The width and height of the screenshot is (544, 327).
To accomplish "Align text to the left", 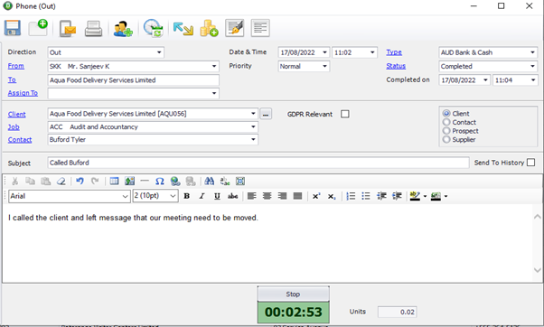I will click(251, 196).
